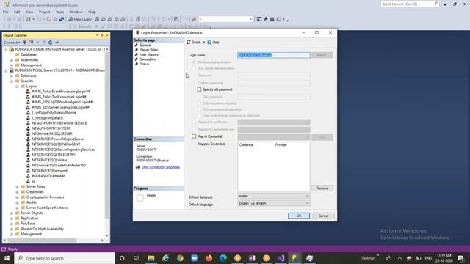
Task: Click the Object Explorer horizontal scrollbar
Action: tap(42, 240)
